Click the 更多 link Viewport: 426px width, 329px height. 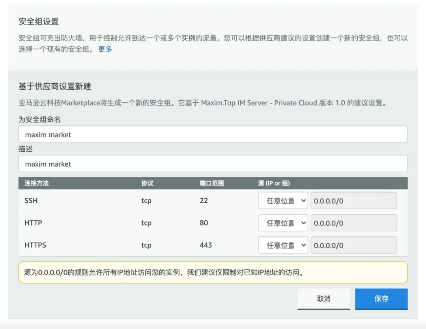105,49
